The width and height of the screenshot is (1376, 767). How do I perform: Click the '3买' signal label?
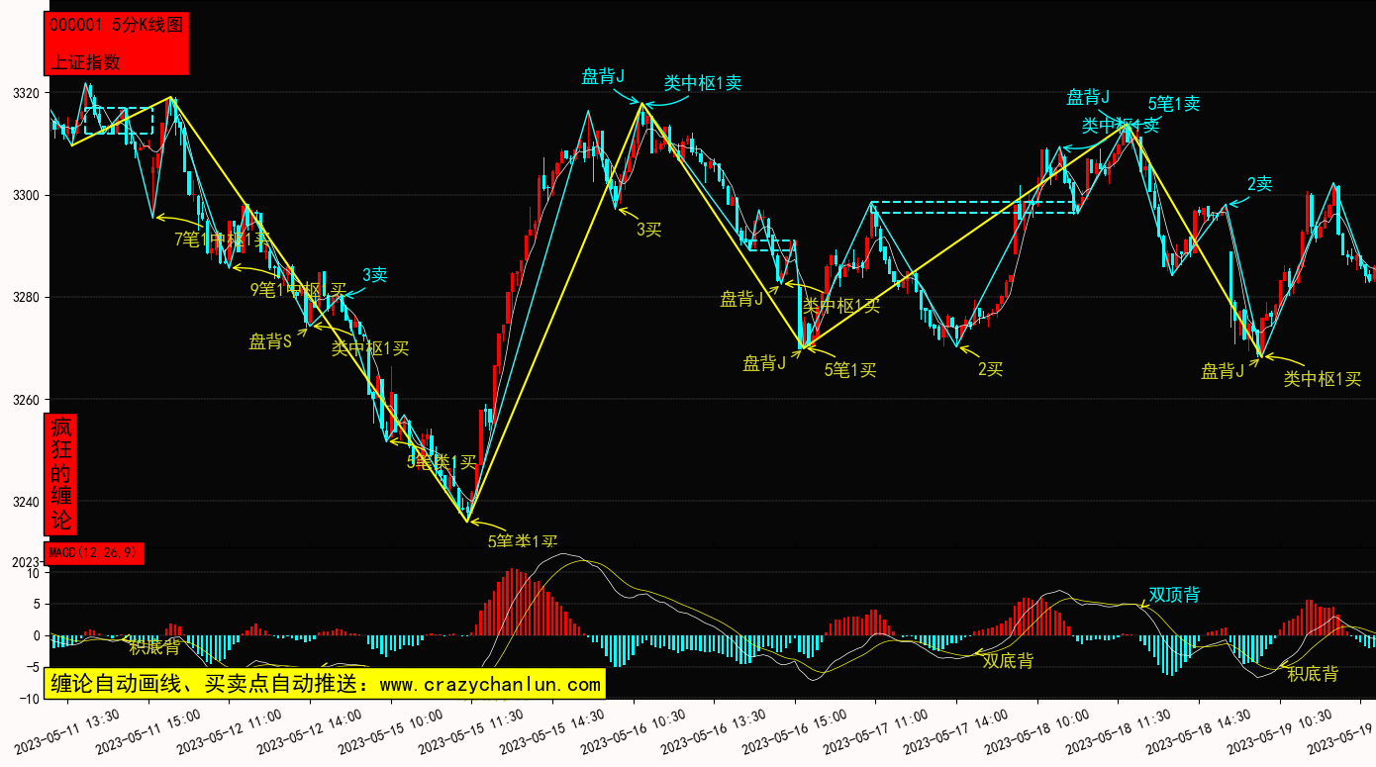tap(648, 230)
